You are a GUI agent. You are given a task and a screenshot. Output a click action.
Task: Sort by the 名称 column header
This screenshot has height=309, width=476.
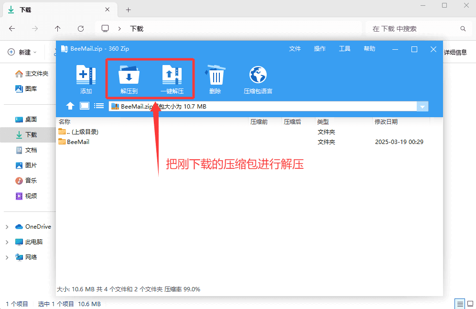[65, 122]
